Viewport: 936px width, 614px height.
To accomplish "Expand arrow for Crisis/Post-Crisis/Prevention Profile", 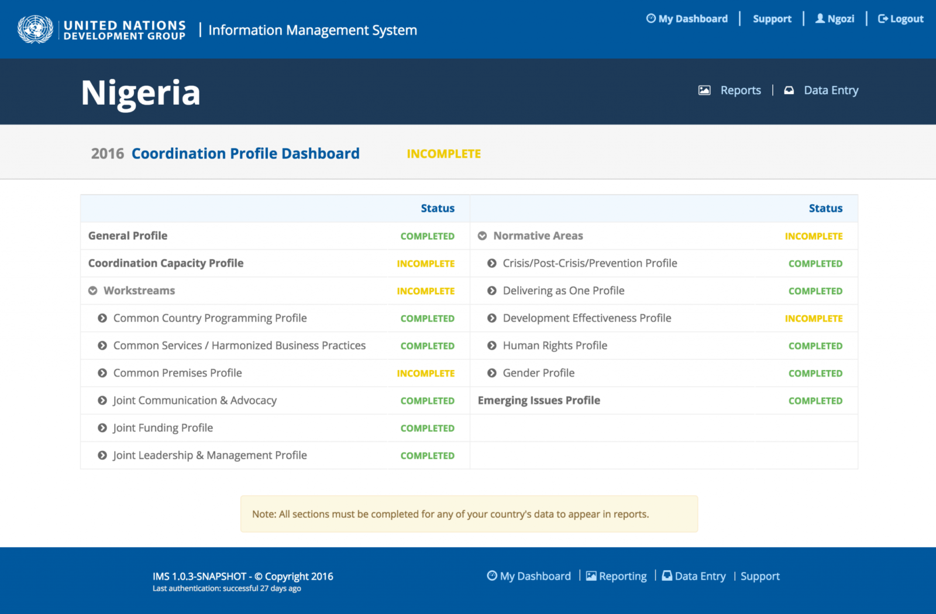I will point(492,263).
